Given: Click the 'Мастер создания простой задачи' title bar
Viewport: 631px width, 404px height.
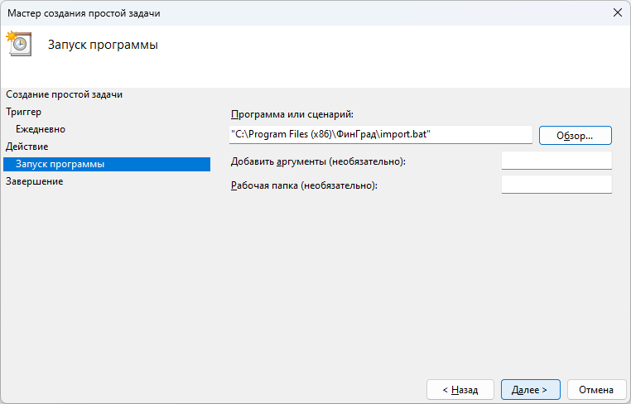Looking at the screenshot, I should point(248,12).
